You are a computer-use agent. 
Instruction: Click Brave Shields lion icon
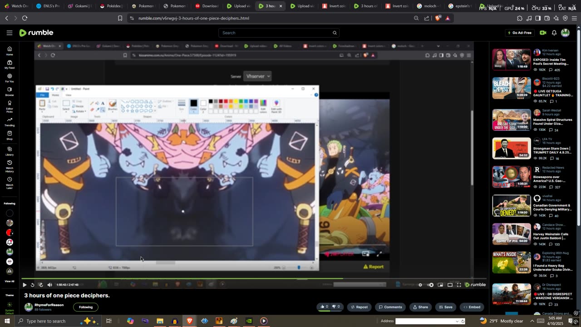438,18
